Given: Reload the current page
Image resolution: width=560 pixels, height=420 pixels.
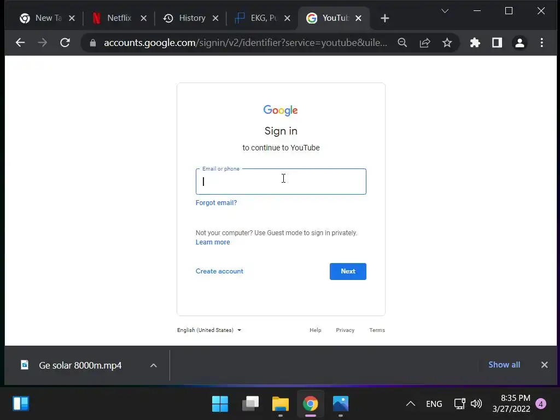Looking at the screenshot, I should (65, 43).
